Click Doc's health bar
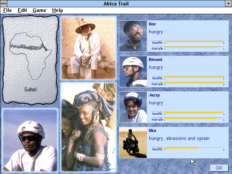 pos(194,42)
